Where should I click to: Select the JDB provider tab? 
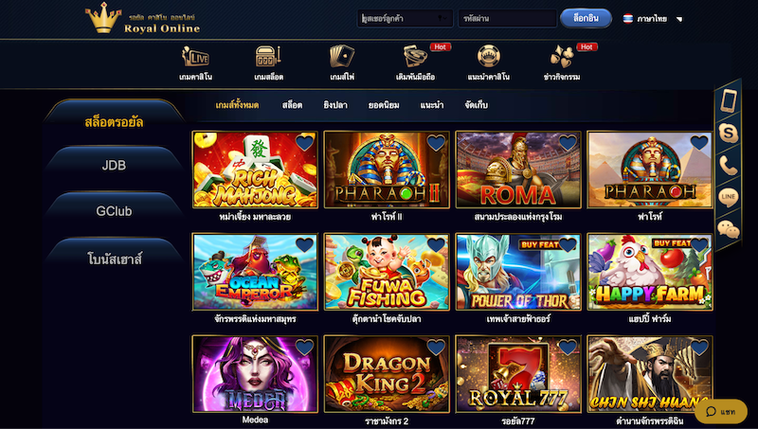tap(114, 165)
